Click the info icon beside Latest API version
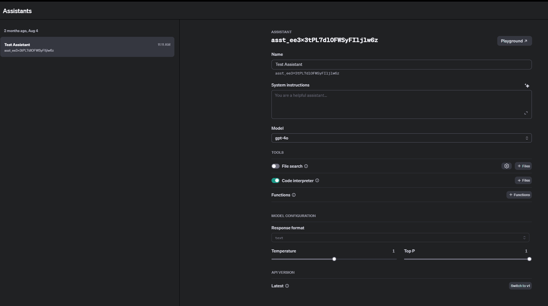The image size is (548, 306). (x=287, y=286)
